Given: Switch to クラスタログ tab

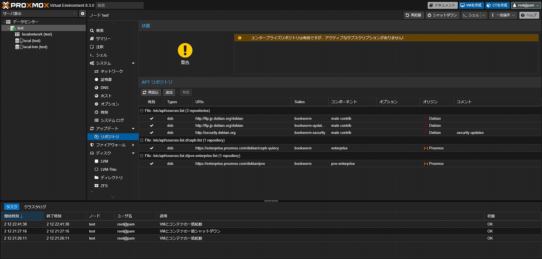Looking at the screenshot, I should [35, 207].
